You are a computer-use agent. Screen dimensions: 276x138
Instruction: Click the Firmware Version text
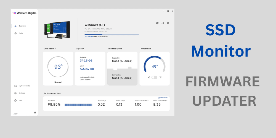pos(96,31)
